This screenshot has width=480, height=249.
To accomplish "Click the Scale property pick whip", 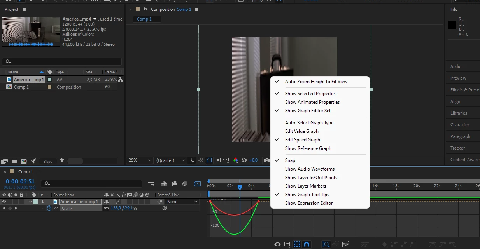I will coord(165,208).
